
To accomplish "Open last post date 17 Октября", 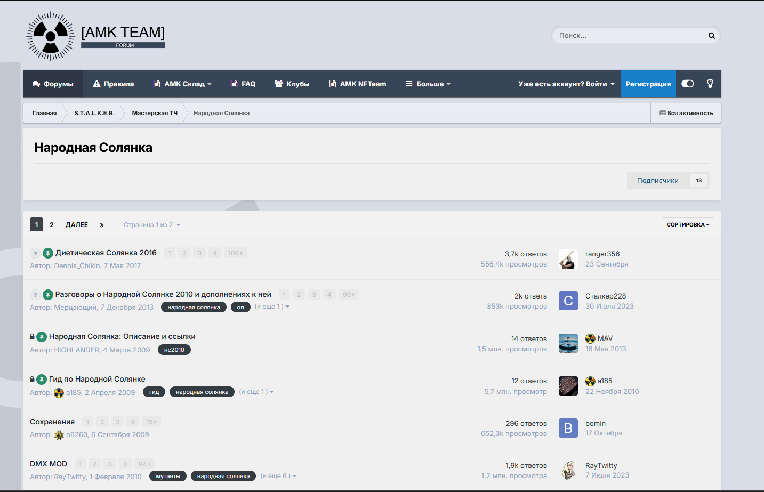I will (604, 433).
